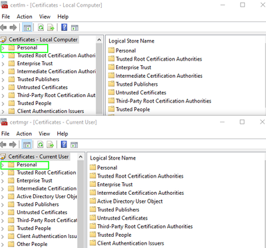The width and height of the screenshot is (266, 248).
Task: Expand Untrusted Certificates in Local Computer tree
Action: (3, 88)
